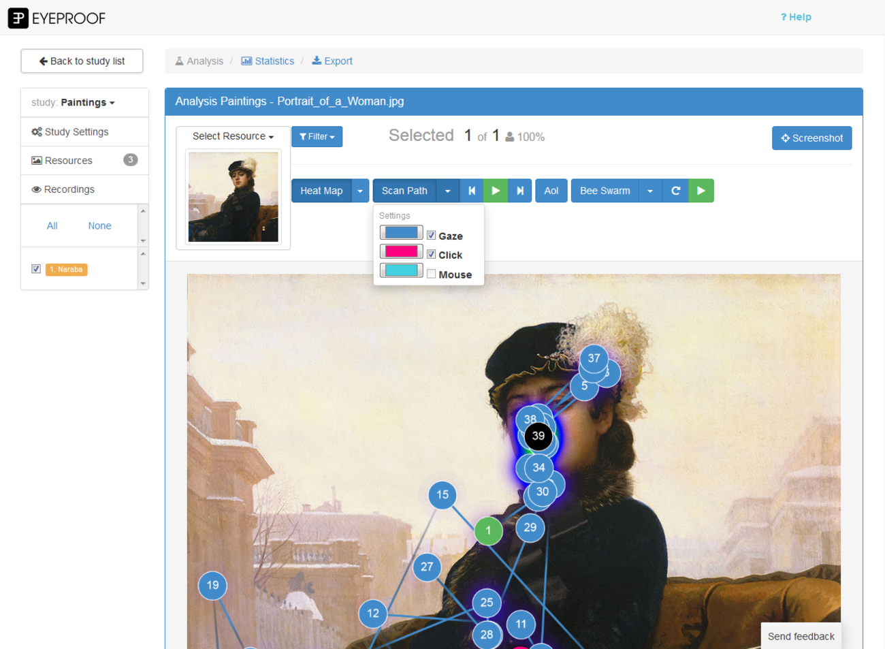The width and height of the screenshot is (885, 649).
Task: Click the All/None filter scroll up arrow
Action: [x=143, y=211]
